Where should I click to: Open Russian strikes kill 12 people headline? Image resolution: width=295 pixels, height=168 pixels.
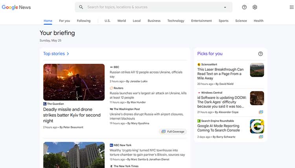point(146,74)
